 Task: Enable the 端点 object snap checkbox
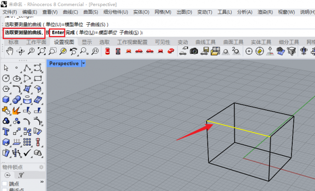tap(5, 184)
